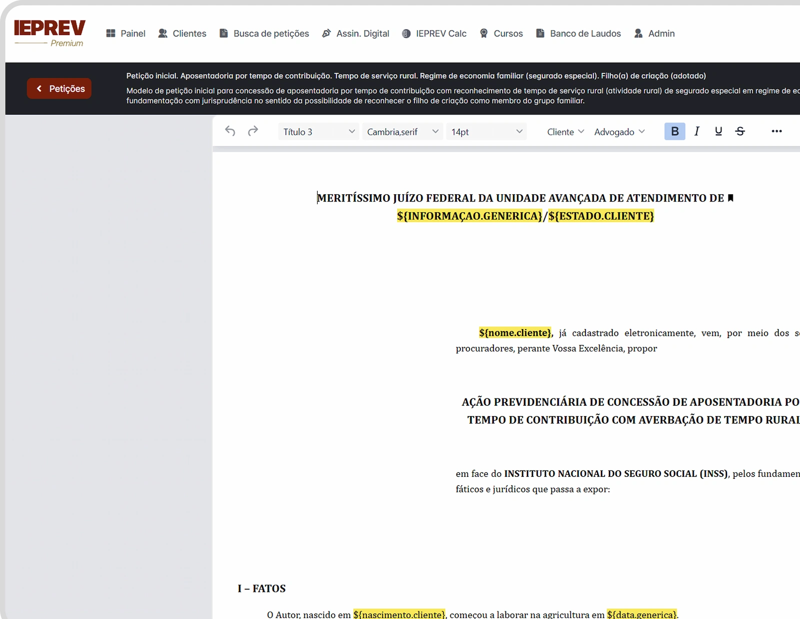
Task: Toggle italic formatting
Action: 697,131
